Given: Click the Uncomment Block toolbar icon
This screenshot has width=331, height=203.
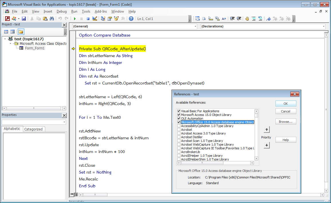Looking at the screenshot, I should [260, 19].
